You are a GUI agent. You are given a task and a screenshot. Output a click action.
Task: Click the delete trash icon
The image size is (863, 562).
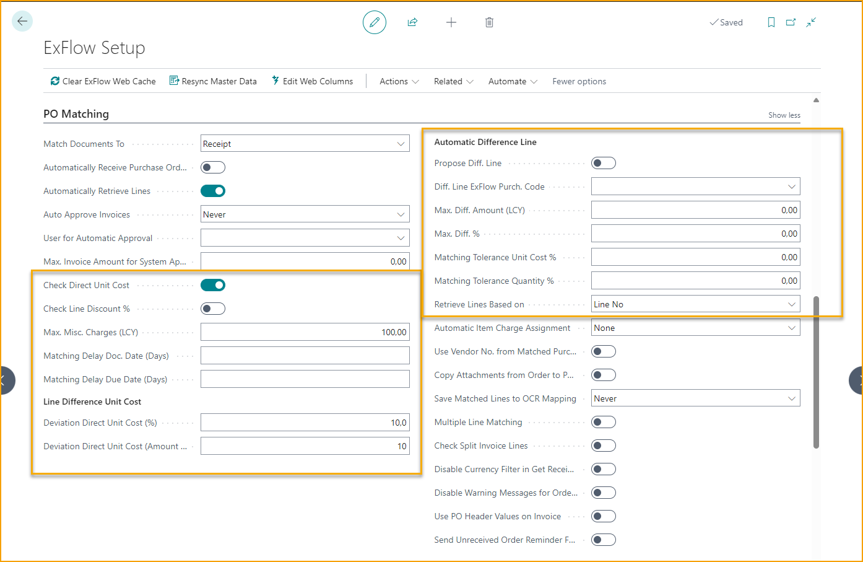(x=489, y=22)
